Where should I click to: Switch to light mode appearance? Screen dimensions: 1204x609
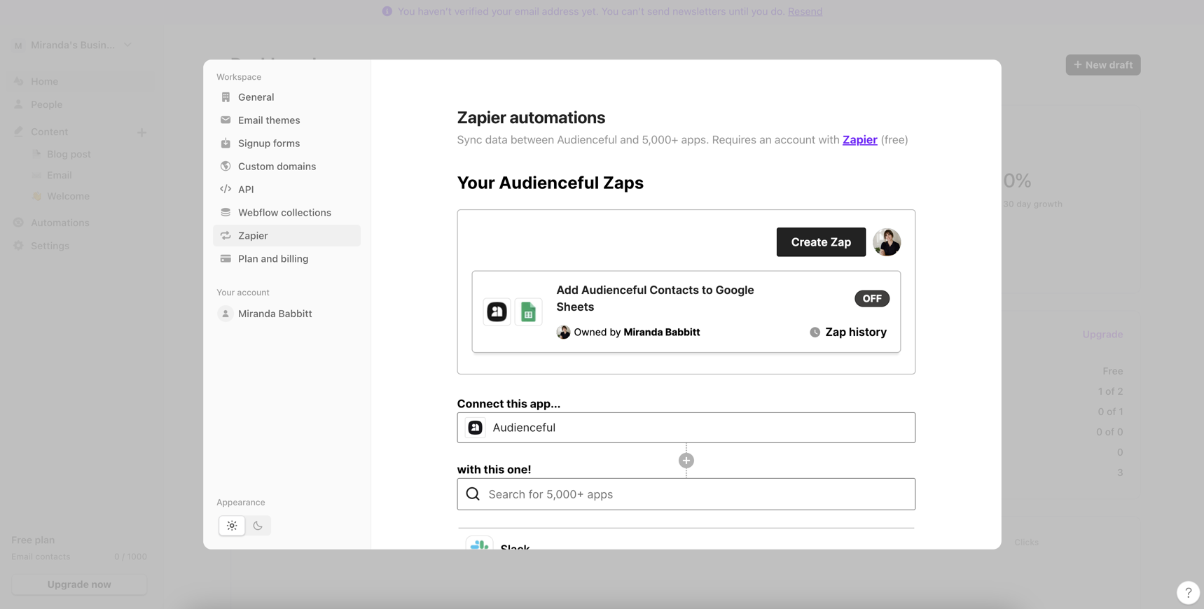point(232,526)
